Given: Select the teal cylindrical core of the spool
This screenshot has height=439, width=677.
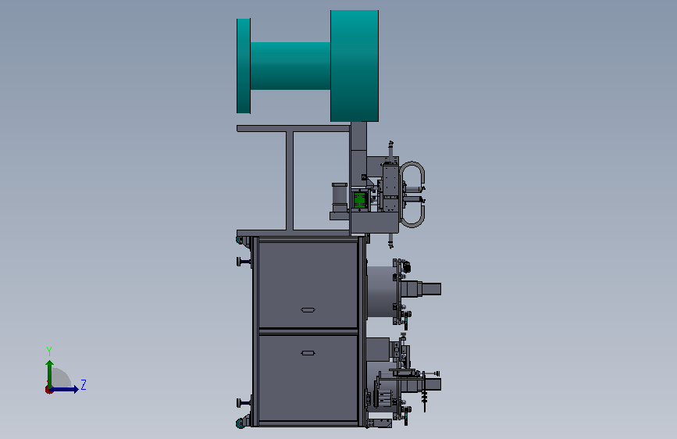Looking at the screenshot, I should pyautogui.click(x=290, y=66).
